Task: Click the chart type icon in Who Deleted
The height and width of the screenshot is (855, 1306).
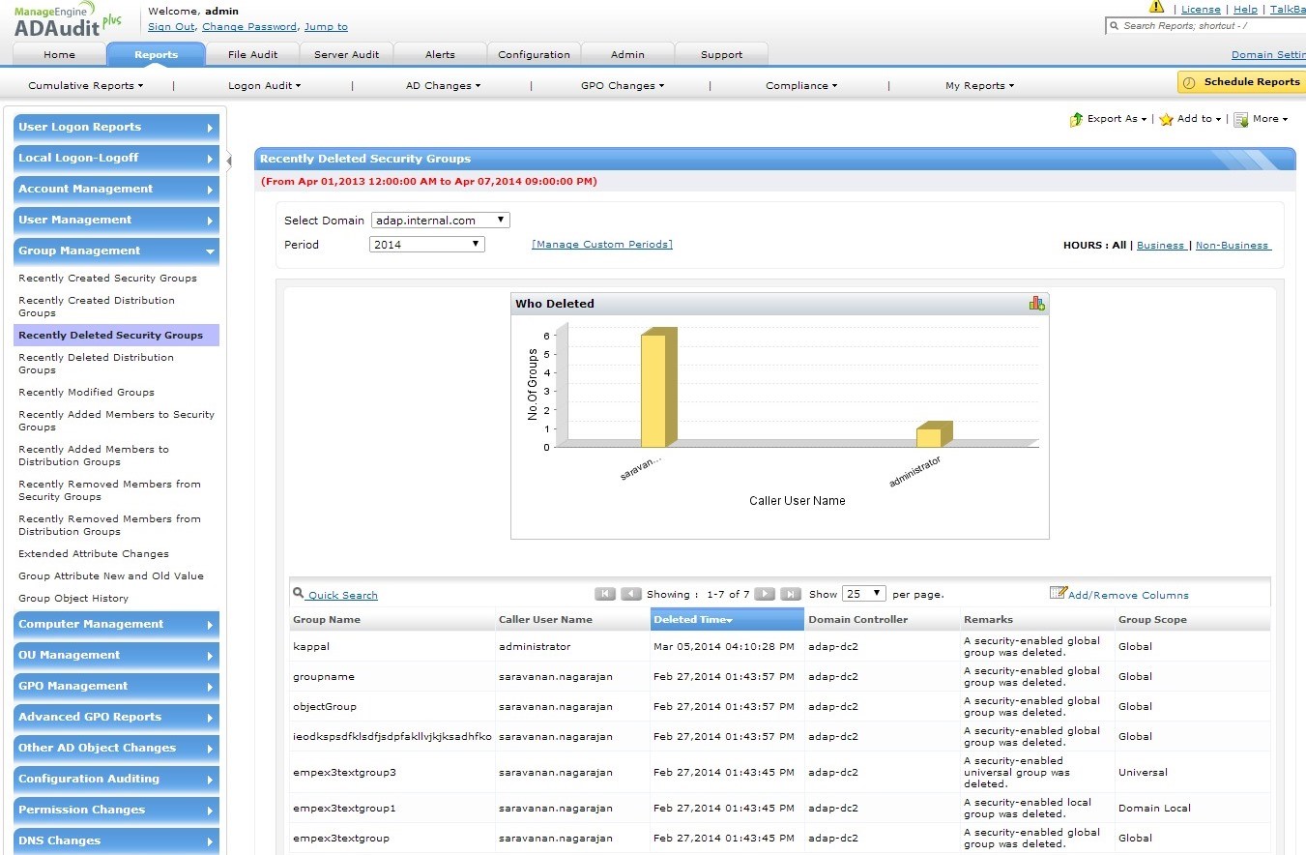Action: [1036, 304]
